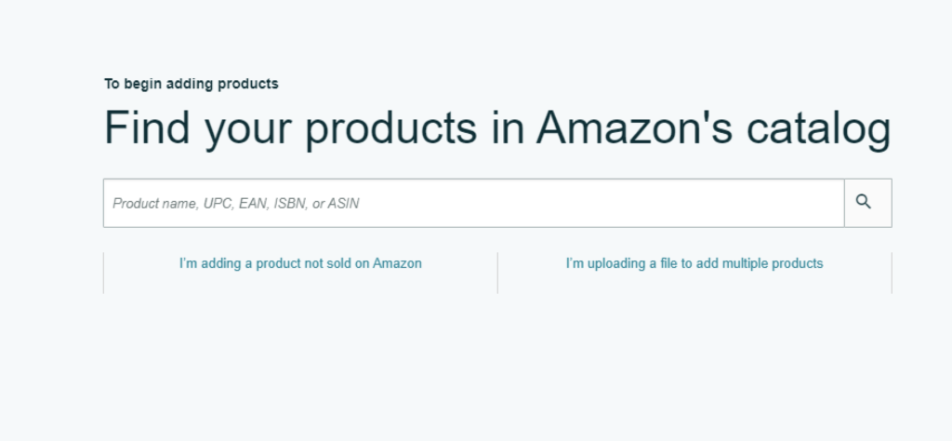Click the word "Amazon's" in the heading

pos(617,128)
